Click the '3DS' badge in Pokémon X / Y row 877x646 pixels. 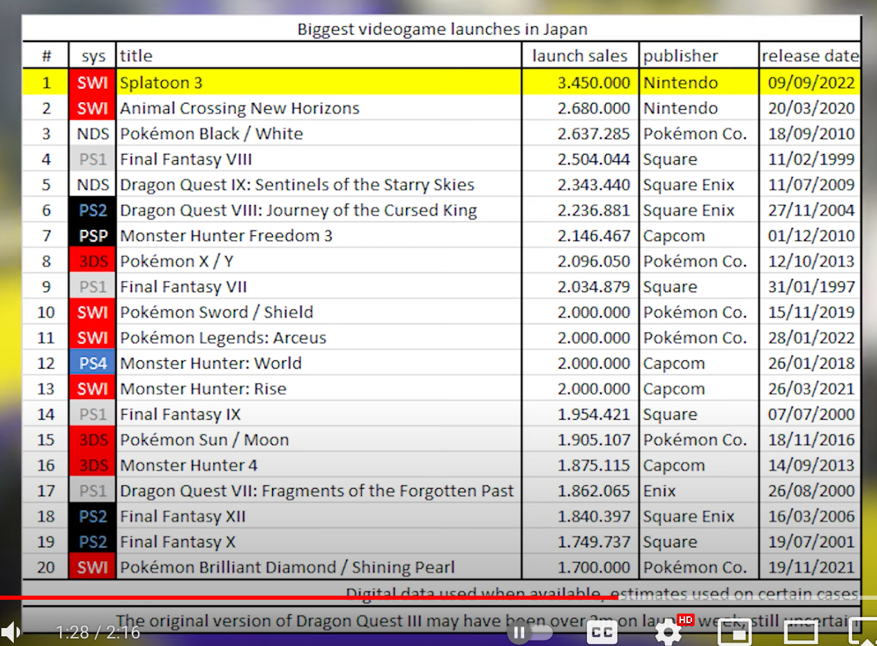point(93,262)
